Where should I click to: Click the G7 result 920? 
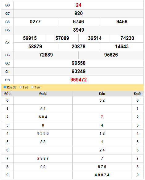(78, 14)
